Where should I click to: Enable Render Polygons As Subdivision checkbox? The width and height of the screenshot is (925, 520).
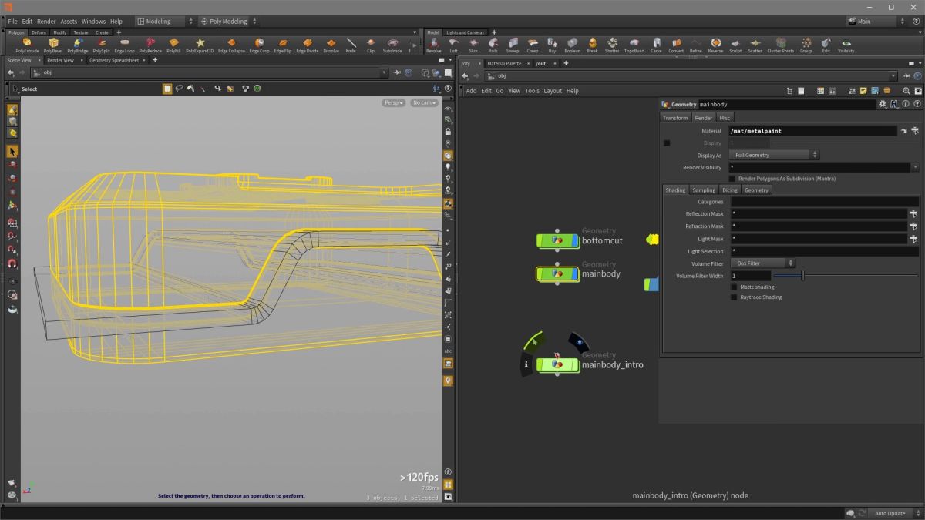732,179
